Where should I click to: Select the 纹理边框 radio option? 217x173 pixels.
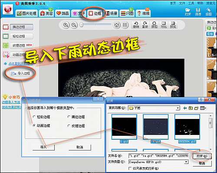pos(69,126)
